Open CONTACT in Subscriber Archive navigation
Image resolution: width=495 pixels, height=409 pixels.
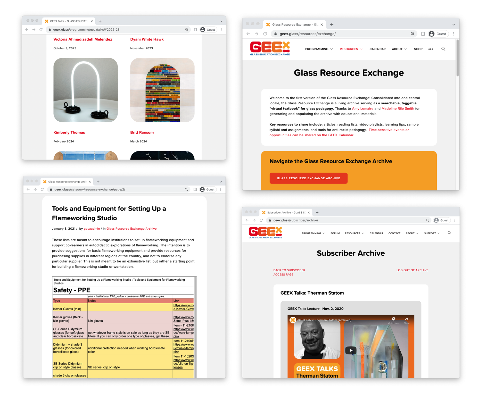coord(394,233)
